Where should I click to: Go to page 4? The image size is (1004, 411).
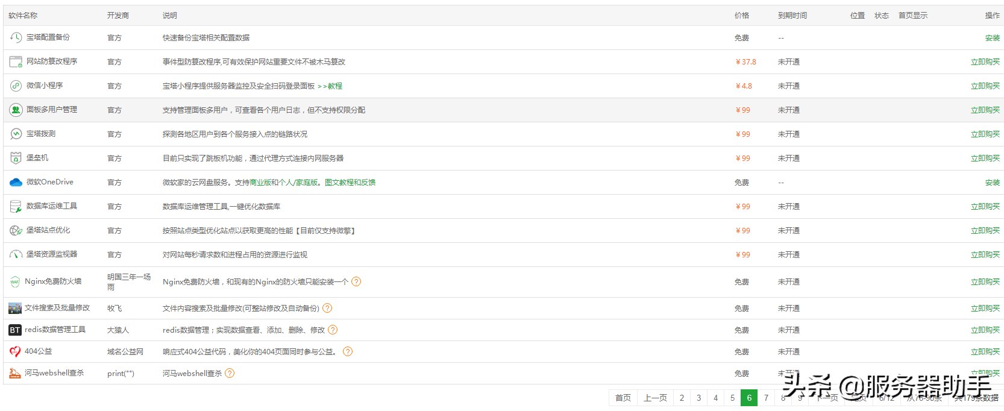[x=715, y=398]
